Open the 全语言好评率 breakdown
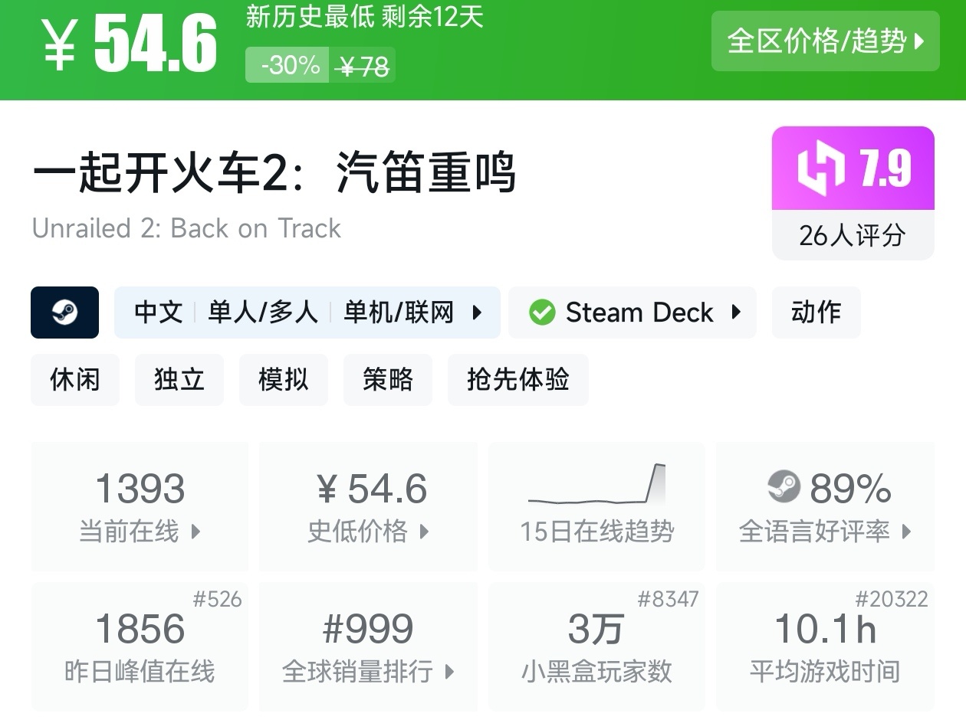Viewport: 966px width, 720px height. coord(825,506)
